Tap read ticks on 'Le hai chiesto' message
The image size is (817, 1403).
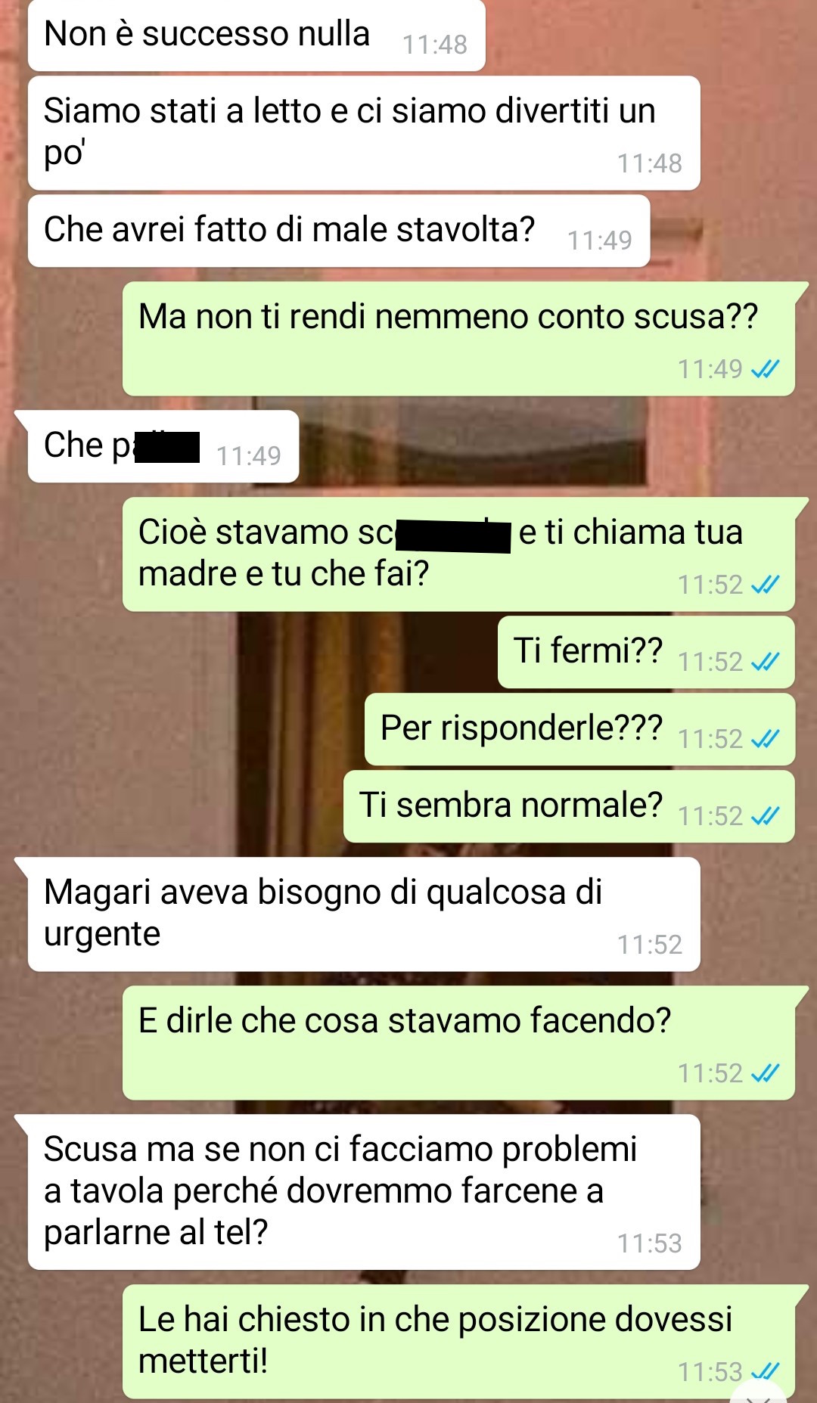(x=765, y=1371)
